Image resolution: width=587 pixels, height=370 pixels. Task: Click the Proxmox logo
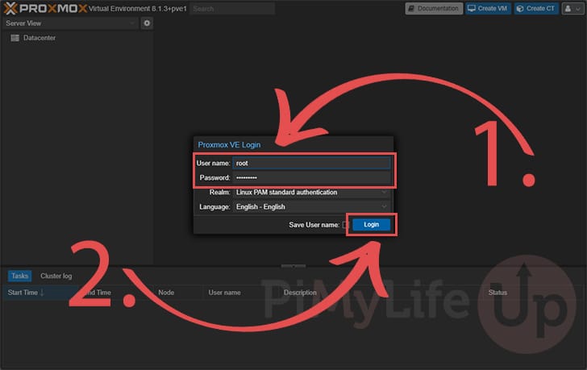[45, 8]
